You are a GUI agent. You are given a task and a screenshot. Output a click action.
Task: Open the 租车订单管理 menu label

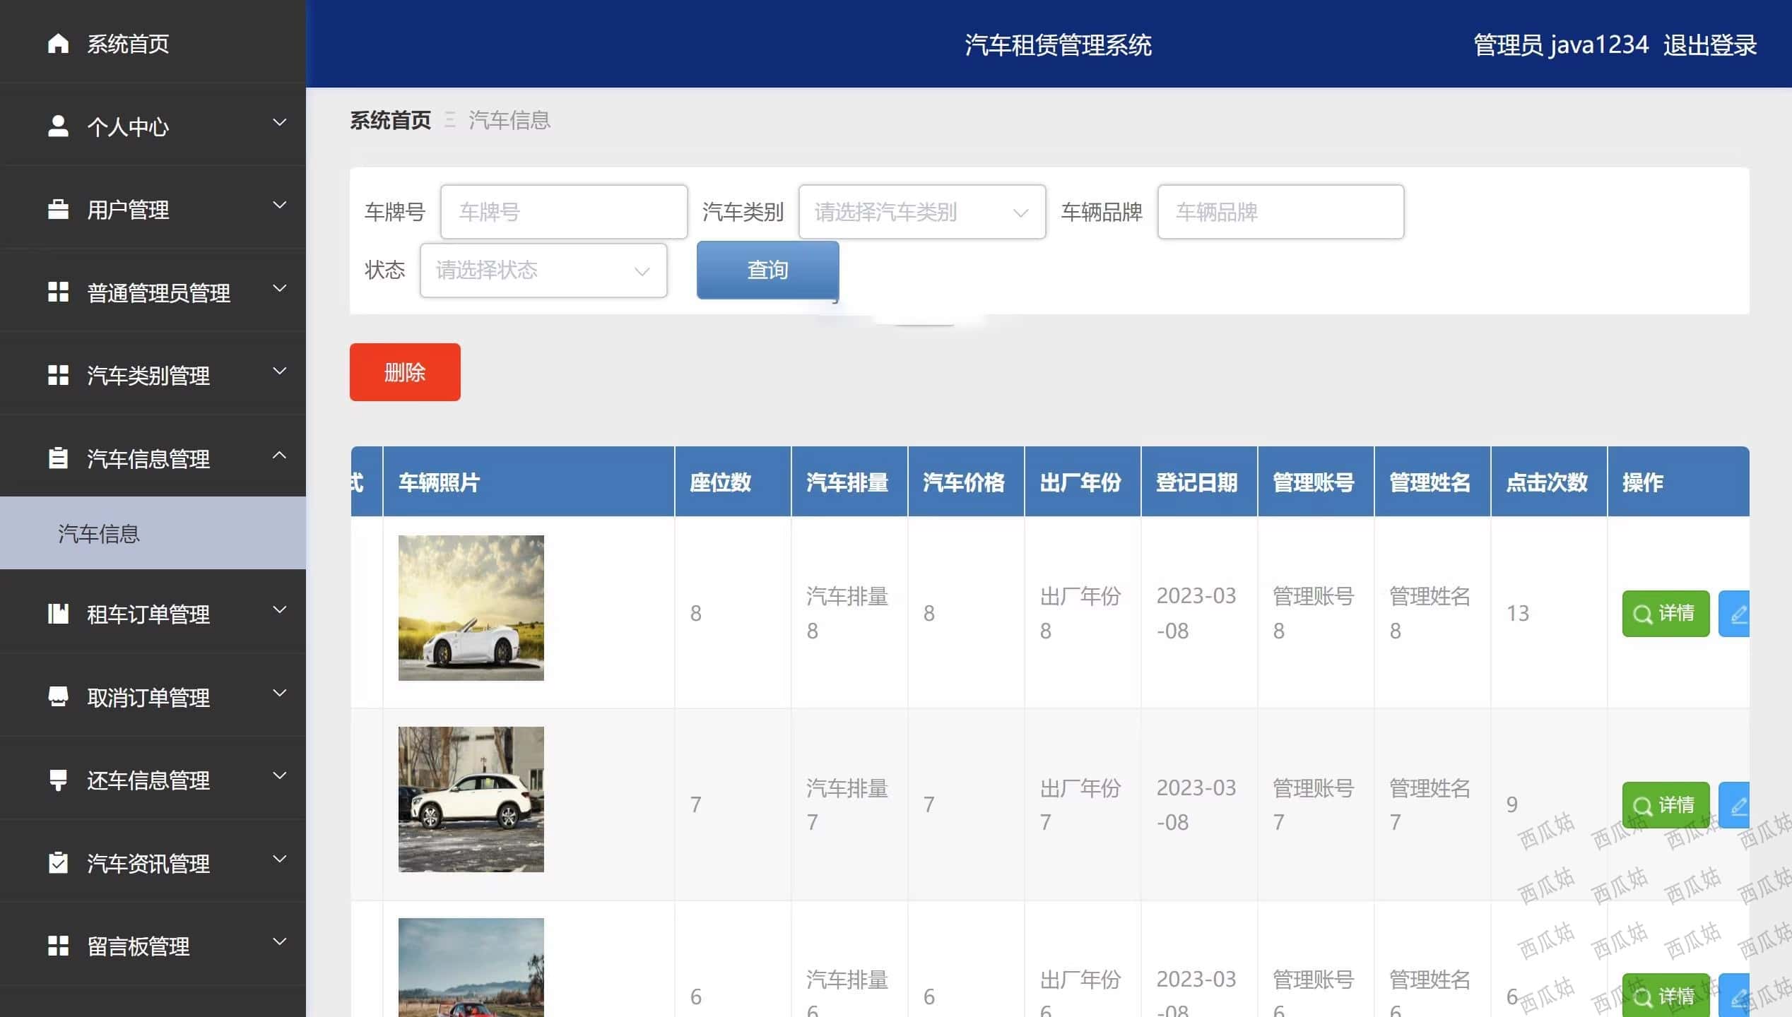148,614
